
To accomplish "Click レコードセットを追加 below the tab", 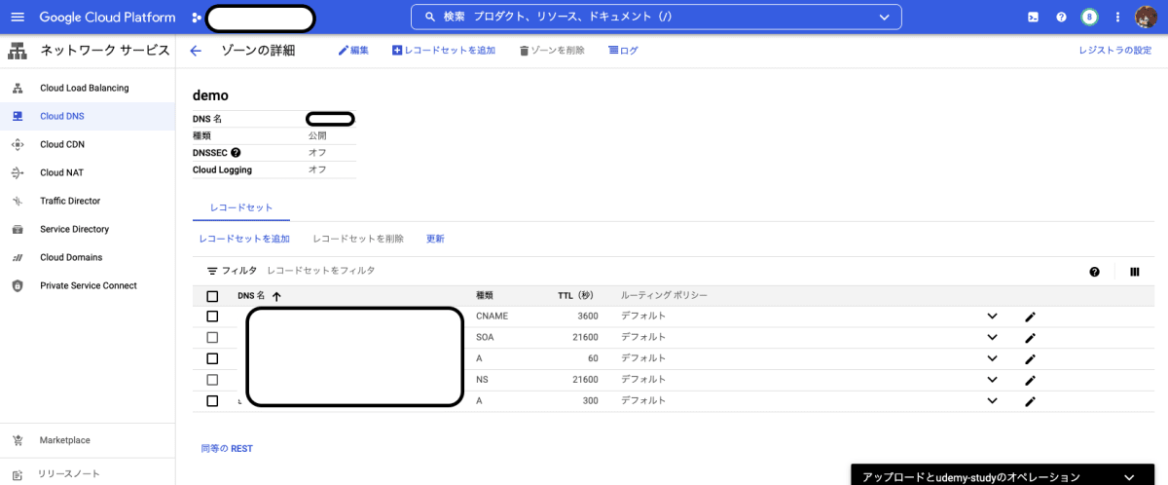I will [244, 239].
